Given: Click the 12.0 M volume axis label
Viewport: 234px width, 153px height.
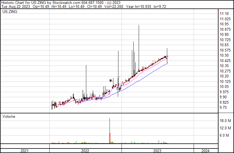Looking at the screenshot, I should [x=226, y=128].
